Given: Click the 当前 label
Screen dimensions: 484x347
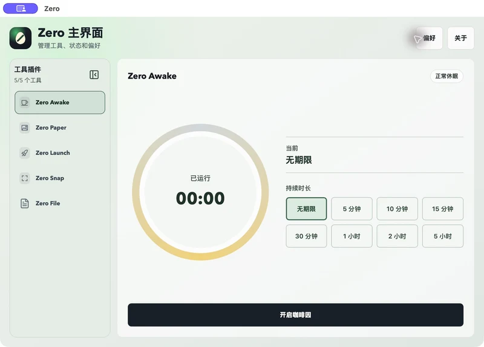Looking at the screenshot, I should click(292, 148).
